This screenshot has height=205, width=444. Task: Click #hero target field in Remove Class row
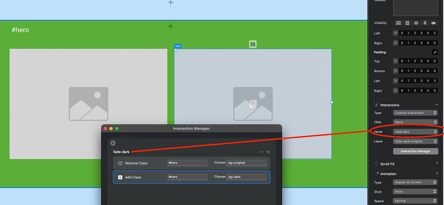187,163
